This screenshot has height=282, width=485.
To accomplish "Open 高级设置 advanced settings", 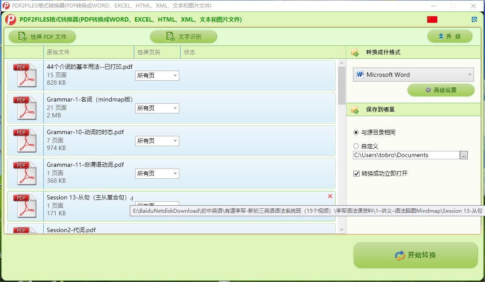I will click(x=441, y=90).
